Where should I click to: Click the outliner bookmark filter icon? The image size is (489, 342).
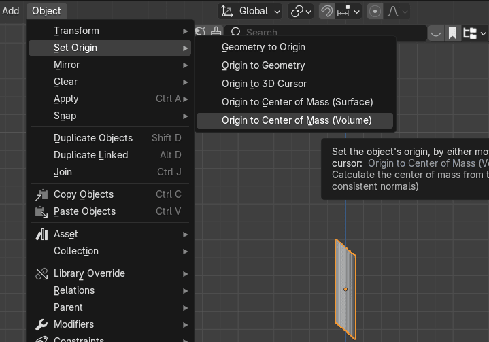(452, 33)
